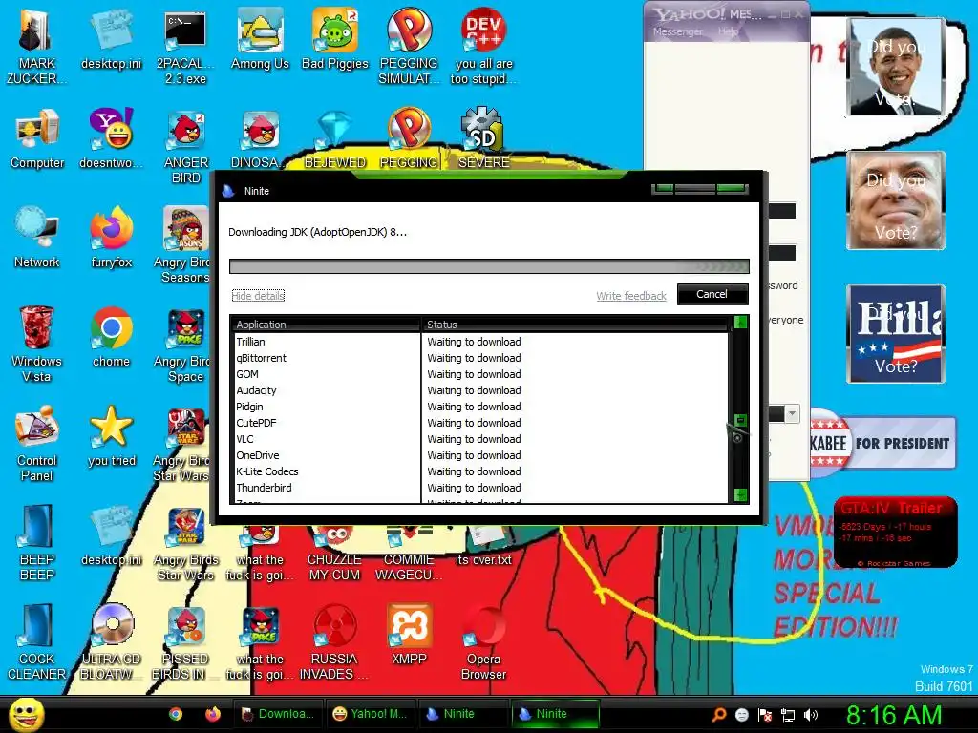The image size is (978, 733).
Task: Open PEGGING SIMULAT shortcut in top row
Action: (409, 46)
